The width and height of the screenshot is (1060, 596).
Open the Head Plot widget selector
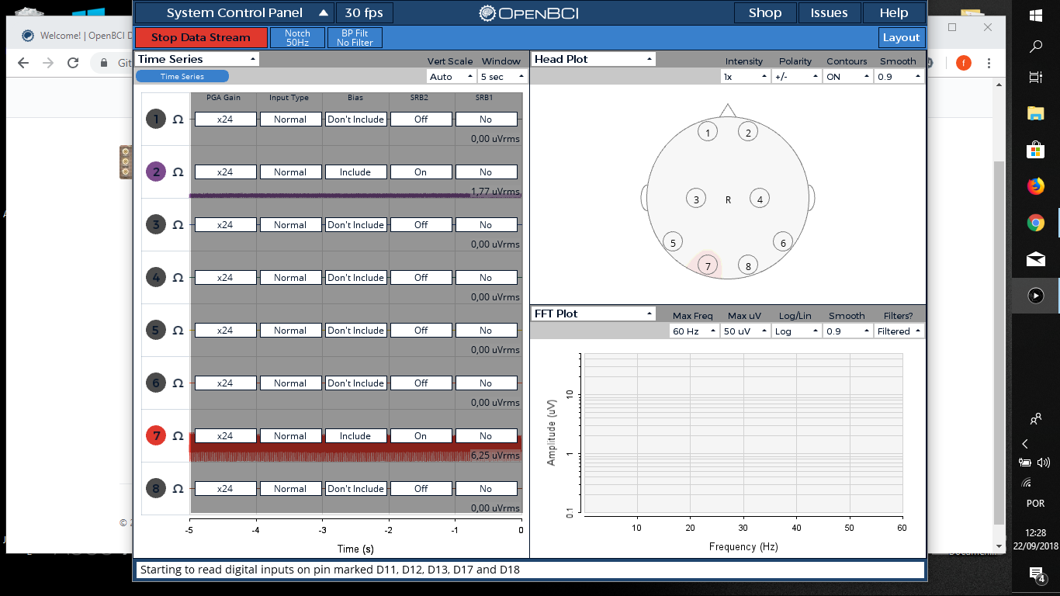pos(592,58)
